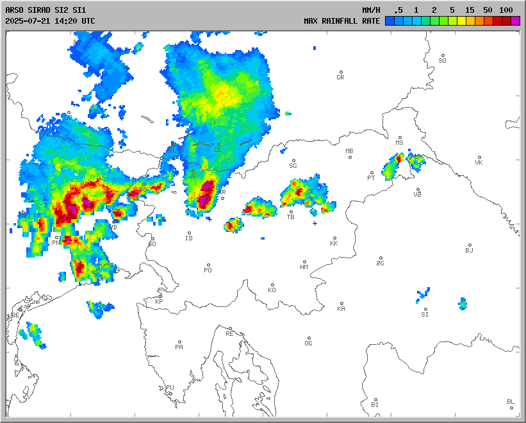Pick the darkest blue legend swatch

tap(390, 21)
